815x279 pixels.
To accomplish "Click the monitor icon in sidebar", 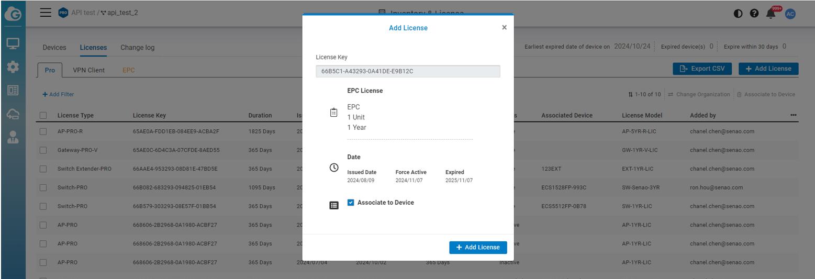I will 13,43.
